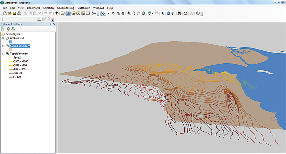Zoom to full extent globe icon
This screenshot has width=286, height=154.
[x=143, y=13]
